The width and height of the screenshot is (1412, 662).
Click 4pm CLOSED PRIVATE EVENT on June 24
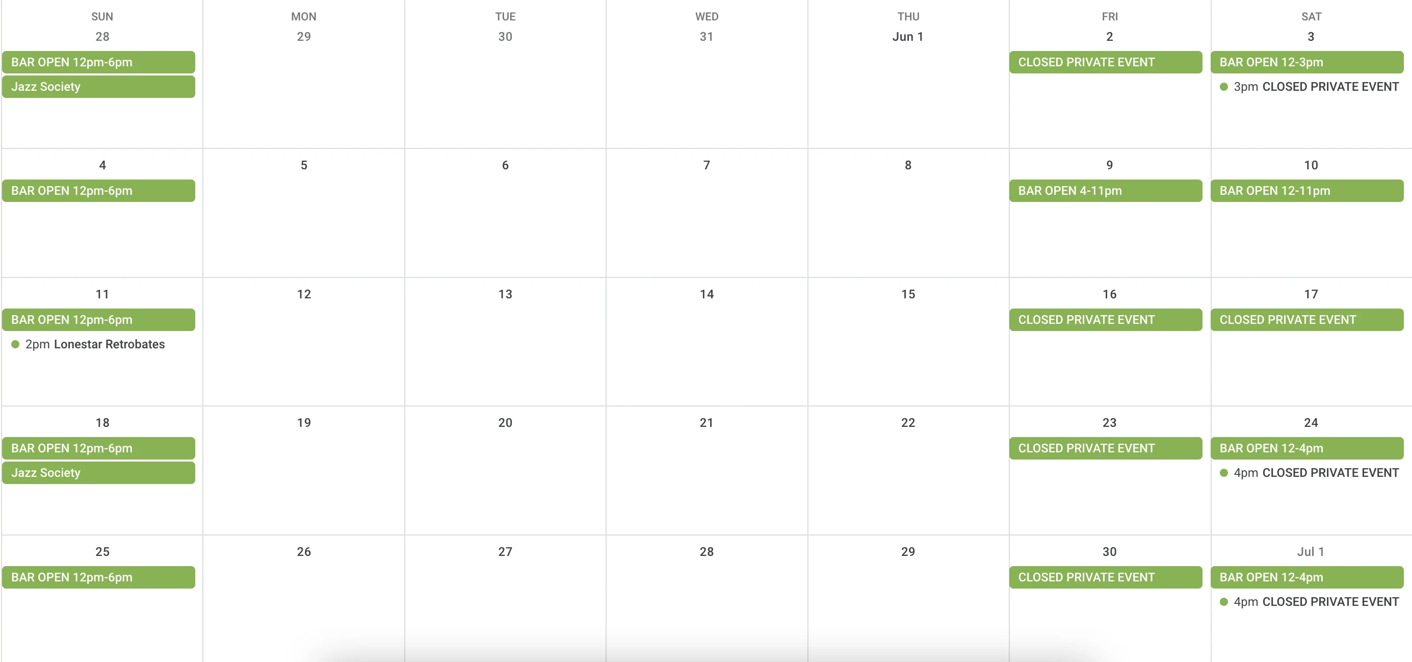tap(1309, 473)
